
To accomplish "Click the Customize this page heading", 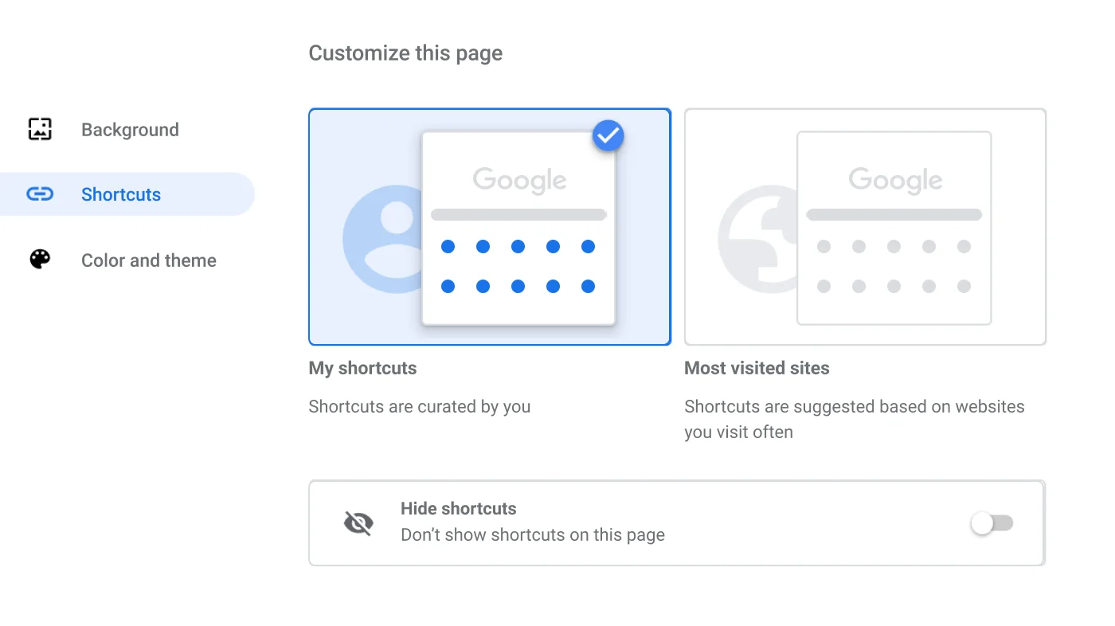I will coord(405,53).
